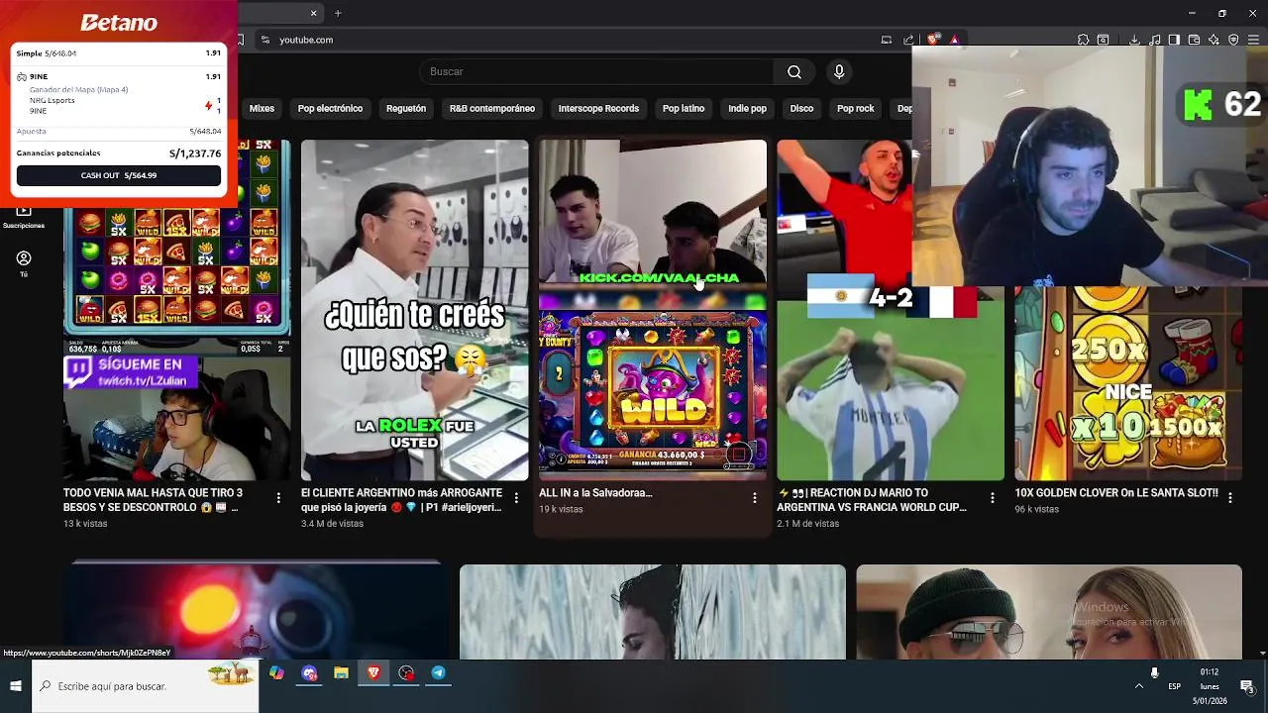Image resolution: width=1268 pixels, height=713 pixels.
Task: Open REACTION DJ MARIO TO ARGENTINA title
Action: click(872, 500)
